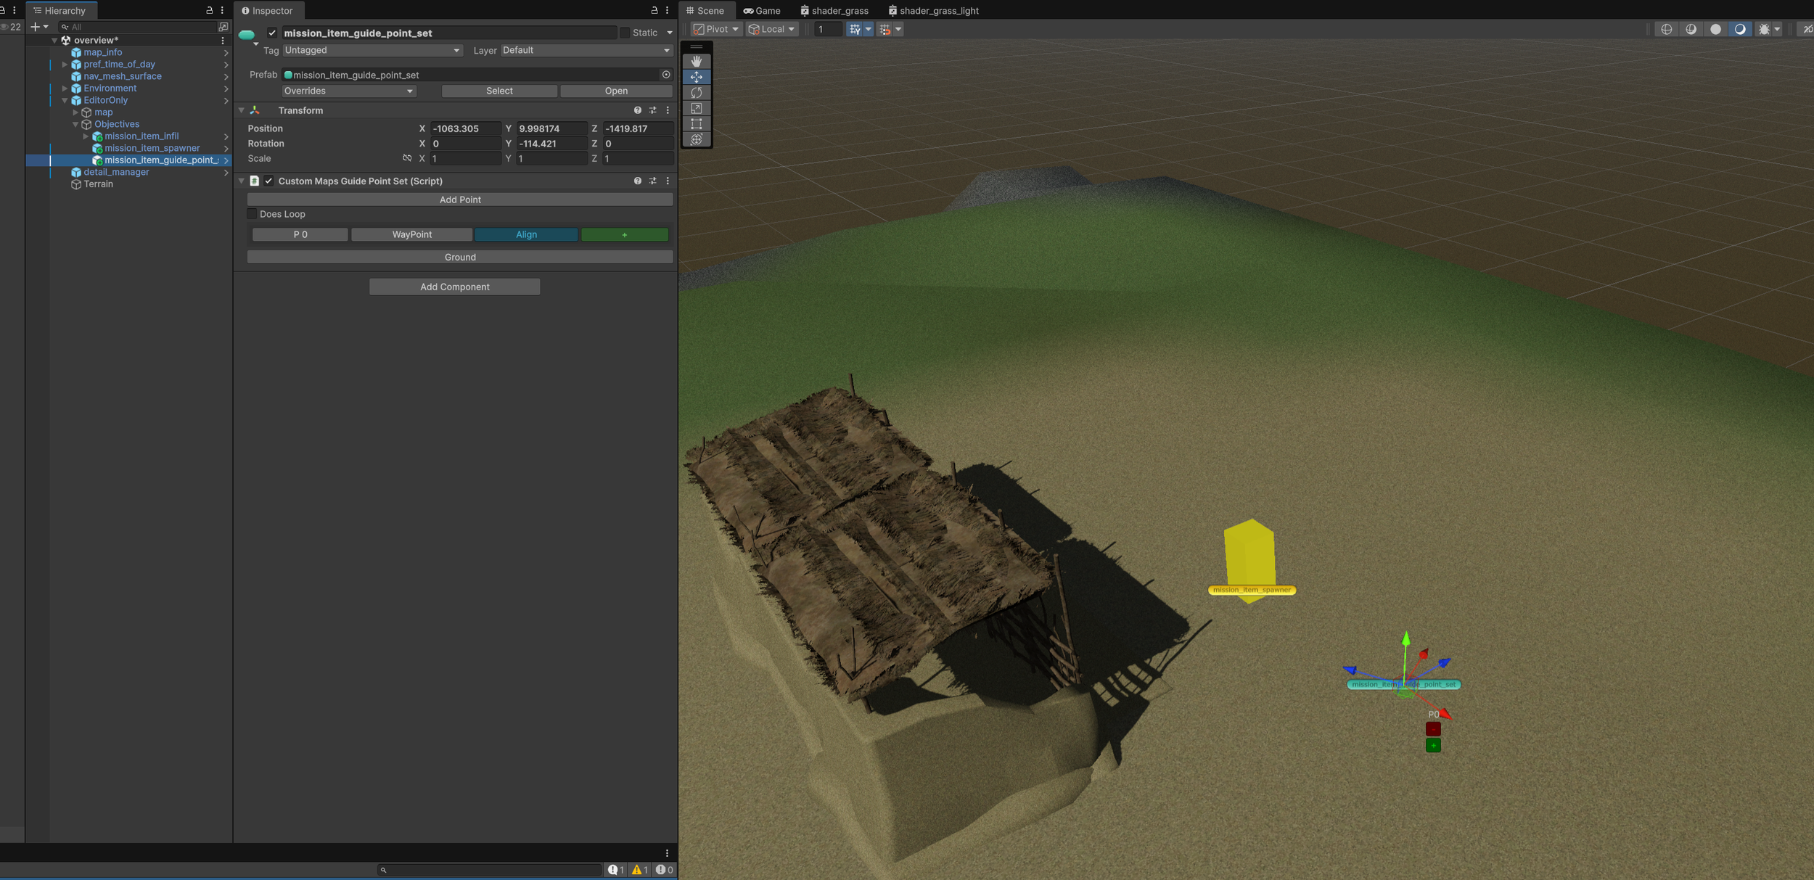Open the Pivot mode dropdown
Viewport: 1814px width, 880px height.
(x=716, y=29)
